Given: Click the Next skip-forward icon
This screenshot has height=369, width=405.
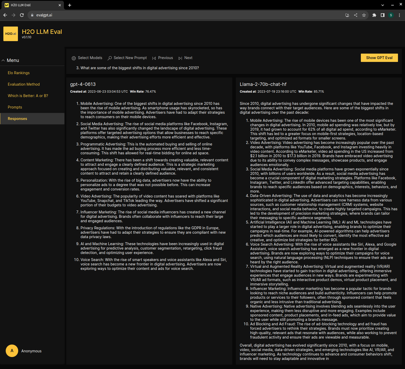Looking at the screenshot, I should (180, 58).
